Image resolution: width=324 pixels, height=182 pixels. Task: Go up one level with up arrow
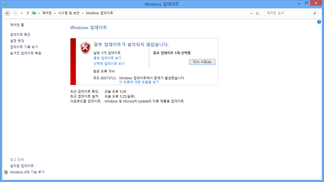(x=28, y=13)
